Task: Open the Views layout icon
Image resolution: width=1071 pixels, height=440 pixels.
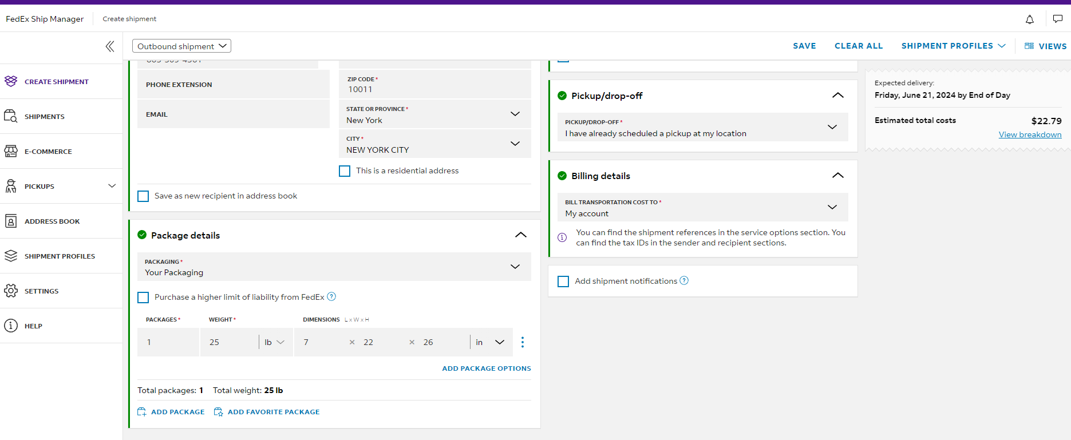Action: point(1029,46)
